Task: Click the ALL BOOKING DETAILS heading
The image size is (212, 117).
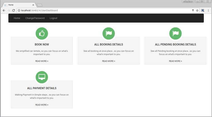Action: point(109,44)
